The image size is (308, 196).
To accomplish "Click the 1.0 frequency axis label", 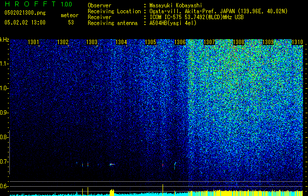I will (x=4, y=88).
